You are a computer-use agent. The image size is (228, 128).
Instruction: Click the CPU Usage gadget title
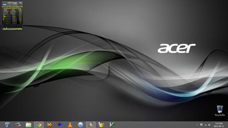click(12, 3)
